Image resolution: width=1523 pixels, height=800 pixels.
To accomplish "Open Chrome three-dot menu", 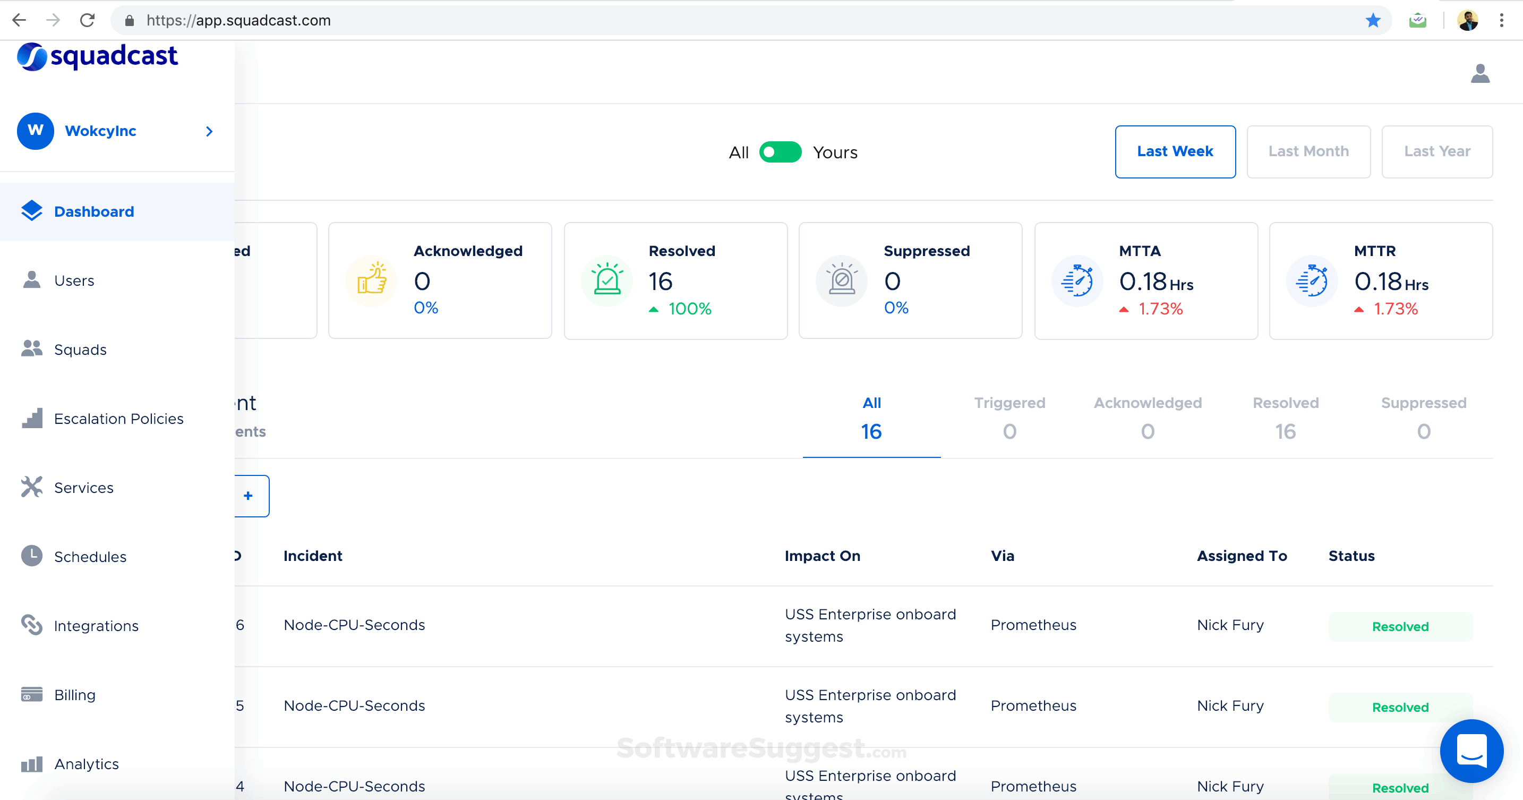I will 1501,21.
